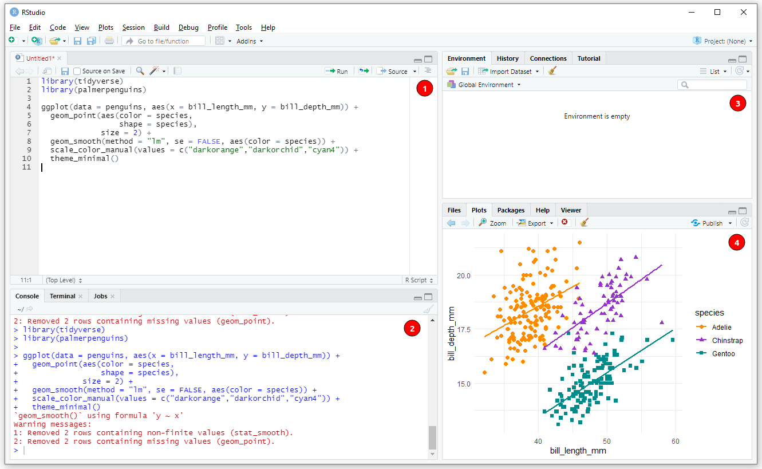Viewport: 762px width, 469px height.
Task: Compile report notebook icon in the editor
Action: tap(177, 71)
